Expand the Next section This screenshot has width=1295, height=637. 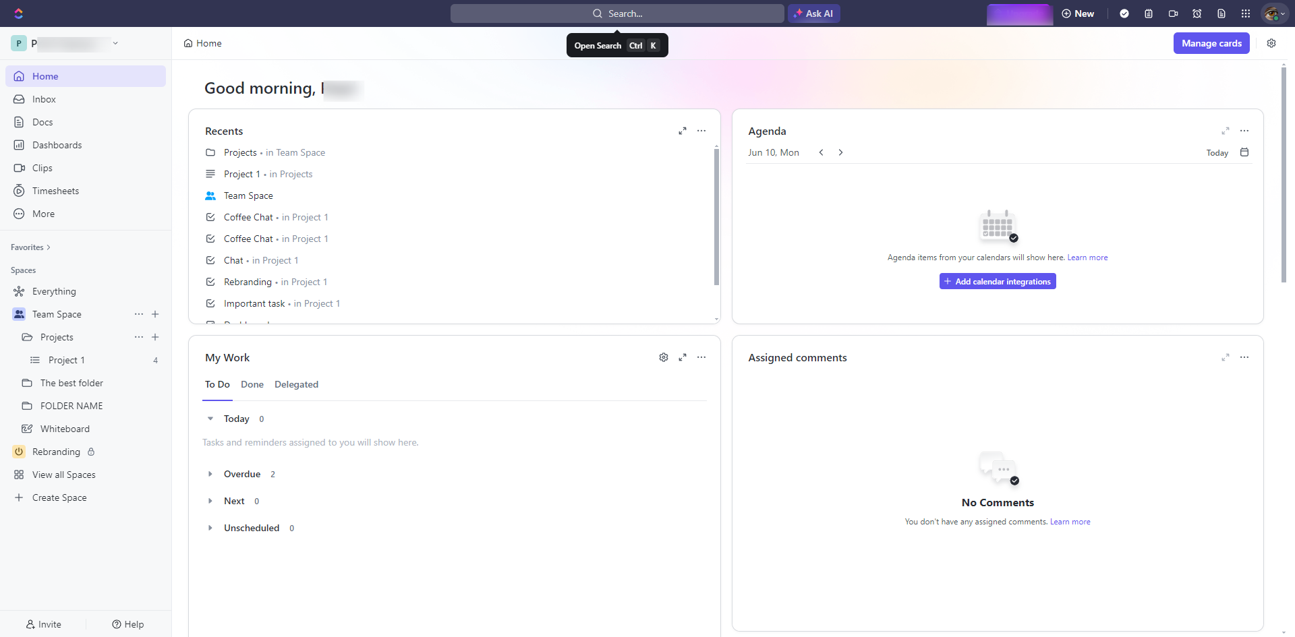pyautogui.click(x=210, y=501)
